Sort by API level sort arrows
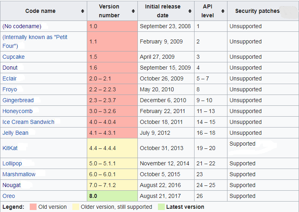 [x=223, y=11]
